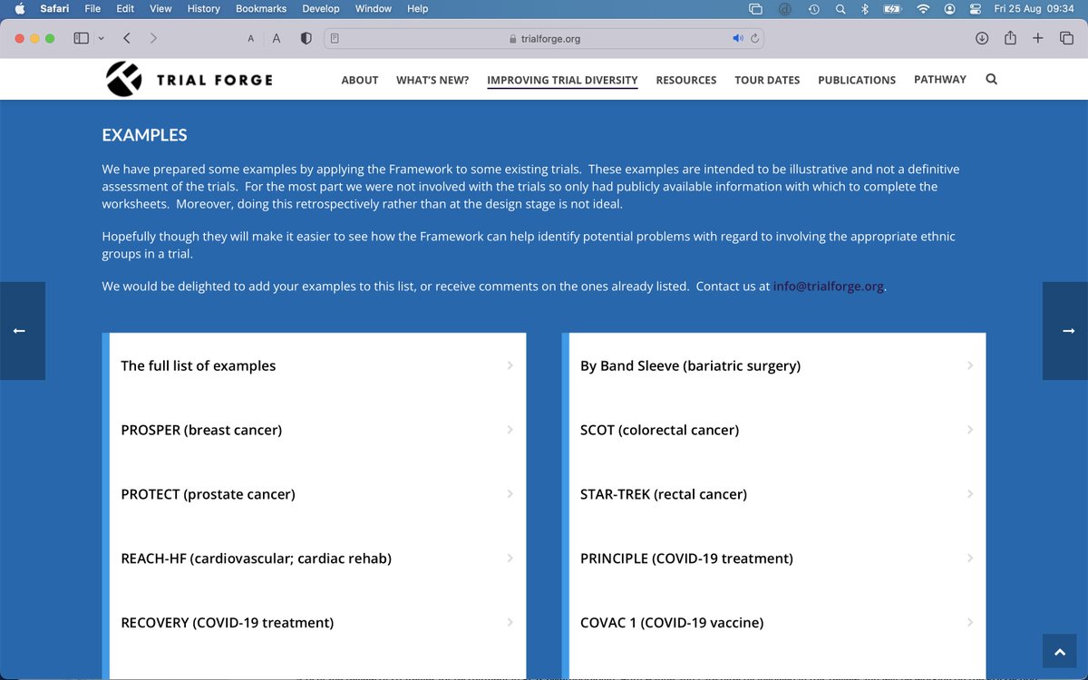Expand the SCOT (colorectal cancer) chevron

tap(970, 430)
